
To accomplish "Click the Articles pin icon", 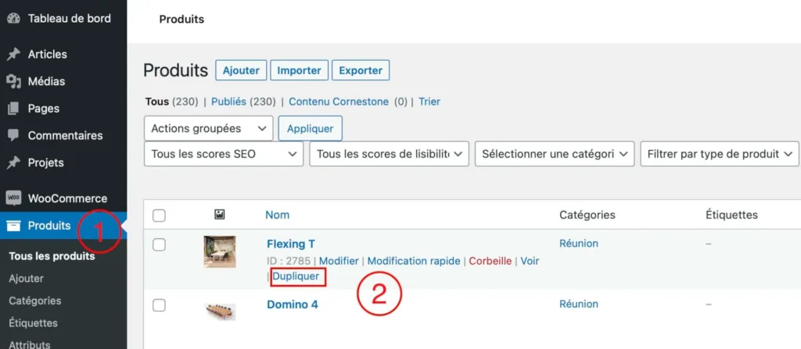I will 14,54.
